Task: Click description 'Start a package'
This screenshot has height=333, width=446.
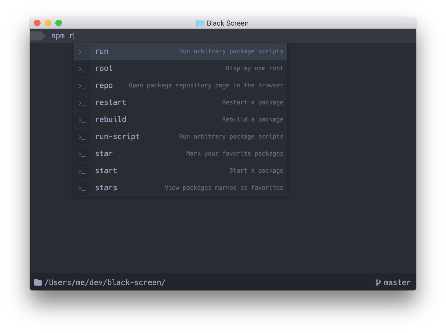Action: click(256, 171)
